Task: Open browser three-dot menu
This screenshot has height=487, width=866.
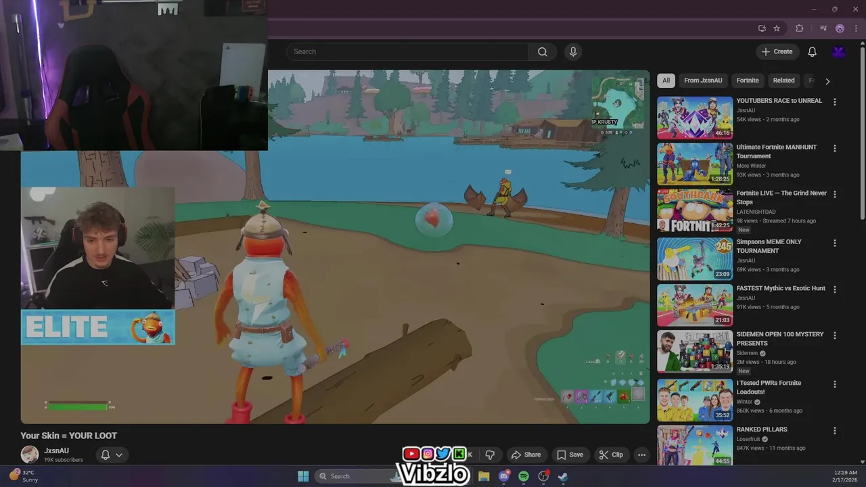Action: (856, 28)
